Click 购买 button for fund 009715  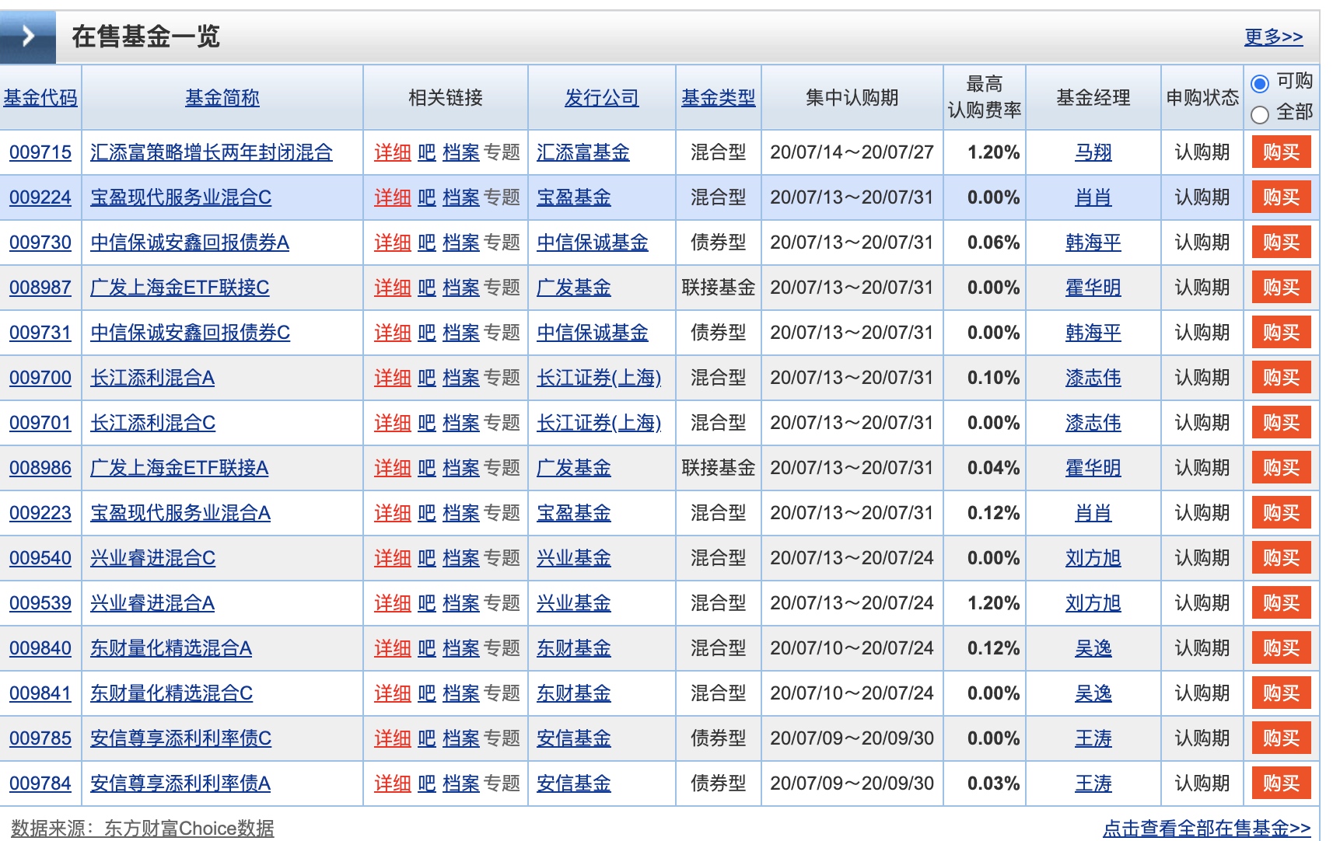tap(1280, 152)
